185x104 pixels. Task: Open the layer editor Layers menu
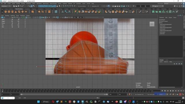(x=161, y=62)
